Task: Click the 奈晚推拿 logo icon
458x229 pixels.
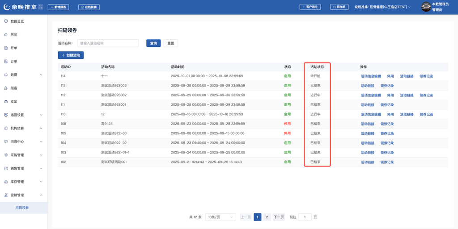Action: (x=6, y=7)
